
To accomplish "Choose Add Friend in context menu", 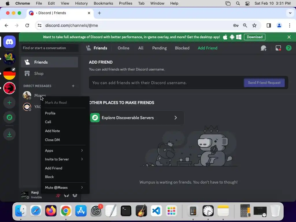I will pos(65,168).
